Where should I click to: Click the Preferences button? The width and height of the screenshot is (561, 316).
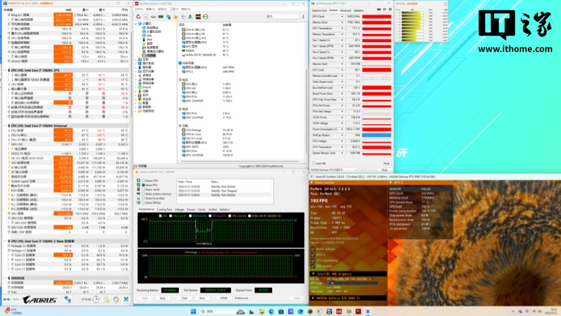coord(241,298)
